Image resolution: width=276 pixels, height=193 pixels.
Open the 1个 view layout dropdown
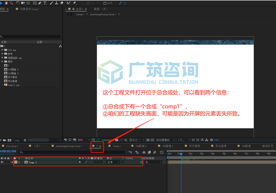tap(184, 140)
